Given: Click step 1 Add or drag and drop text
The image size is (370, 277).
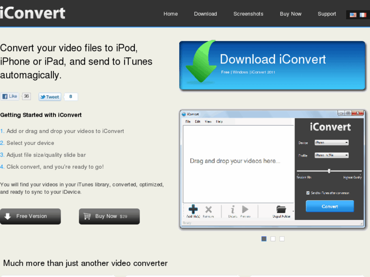Looking at the screenshot, I should [65, 131].
